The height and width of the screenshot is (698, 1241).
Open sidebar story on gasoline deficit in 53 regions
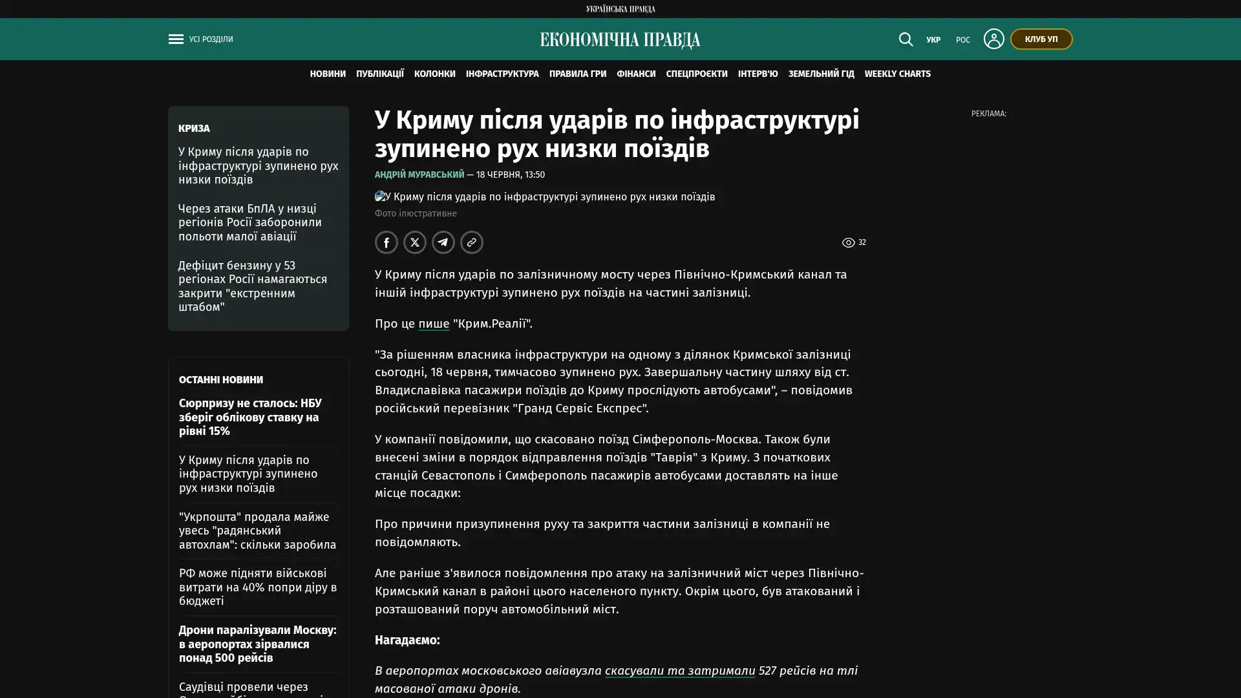(253, 286)
